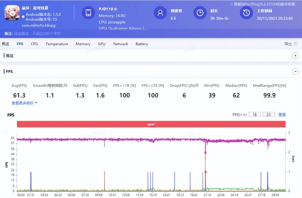The height and width of the screenshot is (198, 302).
Task: Click the MedRange(FPS) value 99.9
Action: click(x=270, y=95)
